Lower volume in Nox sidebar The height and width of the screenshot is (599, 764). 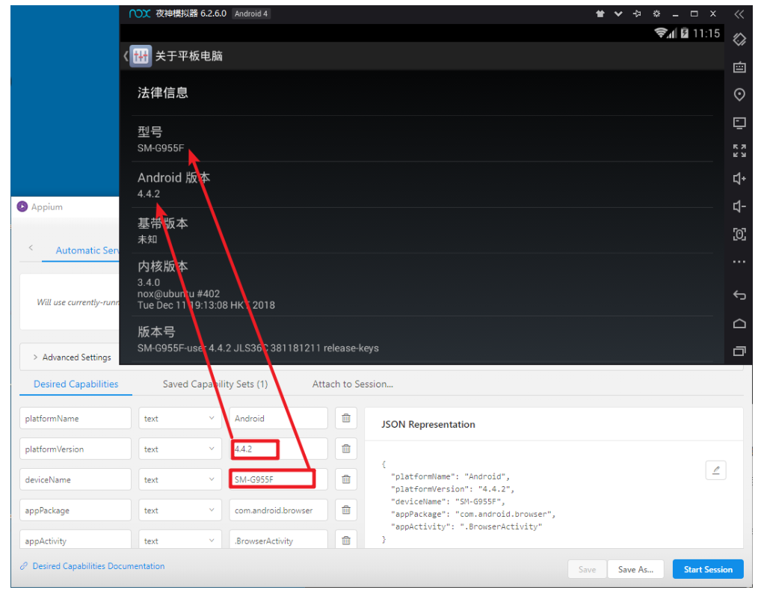739,206
